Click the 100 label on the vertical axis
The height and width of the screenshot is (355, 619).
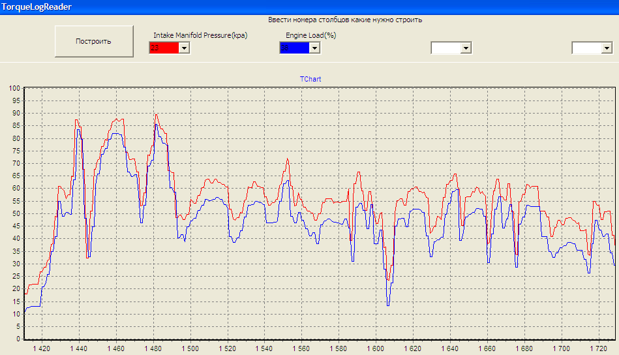[14, 88]
